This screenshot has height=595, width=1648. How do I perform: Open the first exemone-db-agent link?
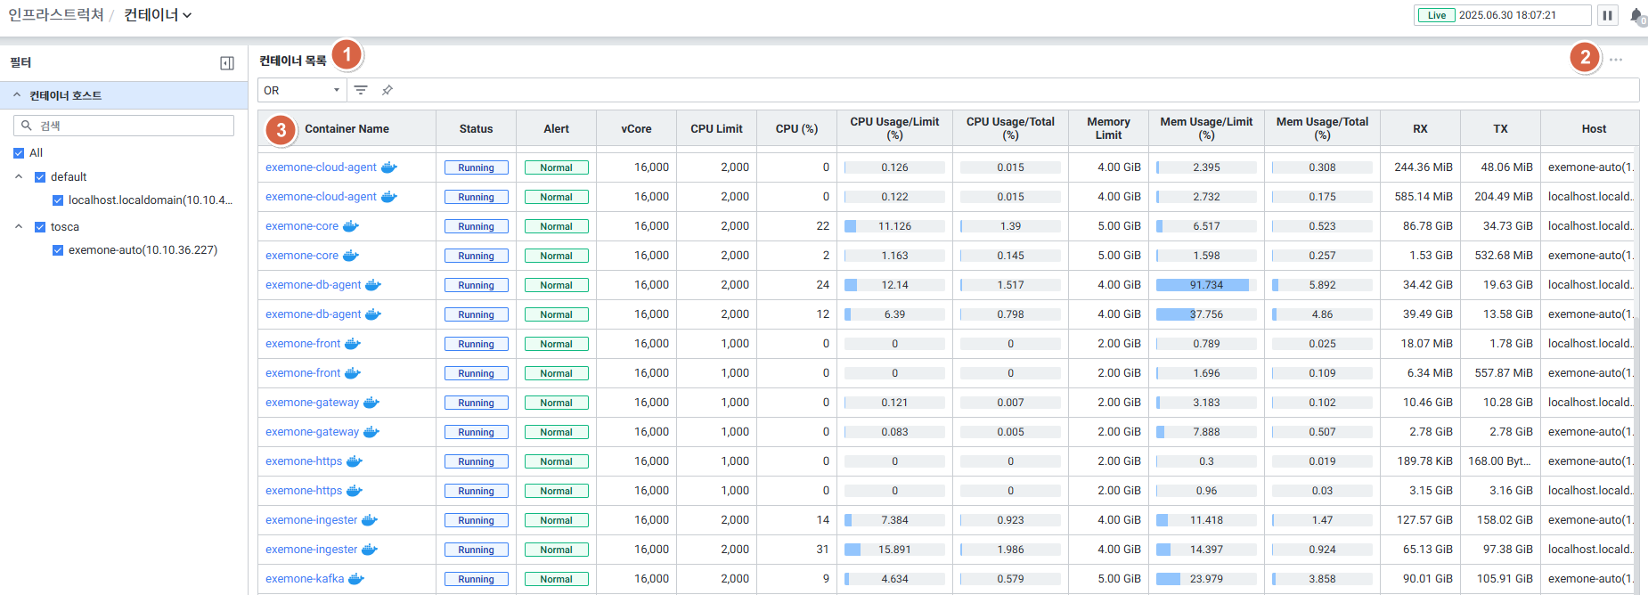click(x=313, y=285)
